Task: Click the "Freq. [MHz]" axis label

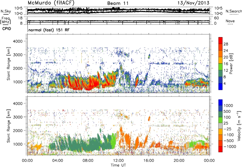Action: point(5,20)
